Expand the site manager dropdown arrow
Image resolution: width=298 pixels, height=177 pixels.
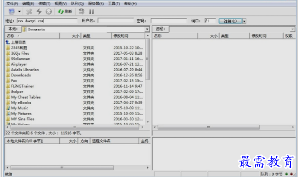point(19,12)
